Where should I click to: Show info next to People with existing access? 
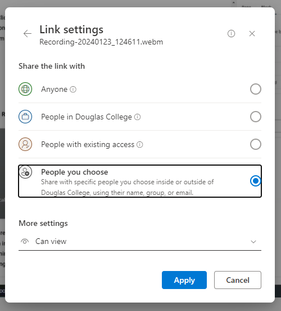pyautogui.click(x=140, y=144)
